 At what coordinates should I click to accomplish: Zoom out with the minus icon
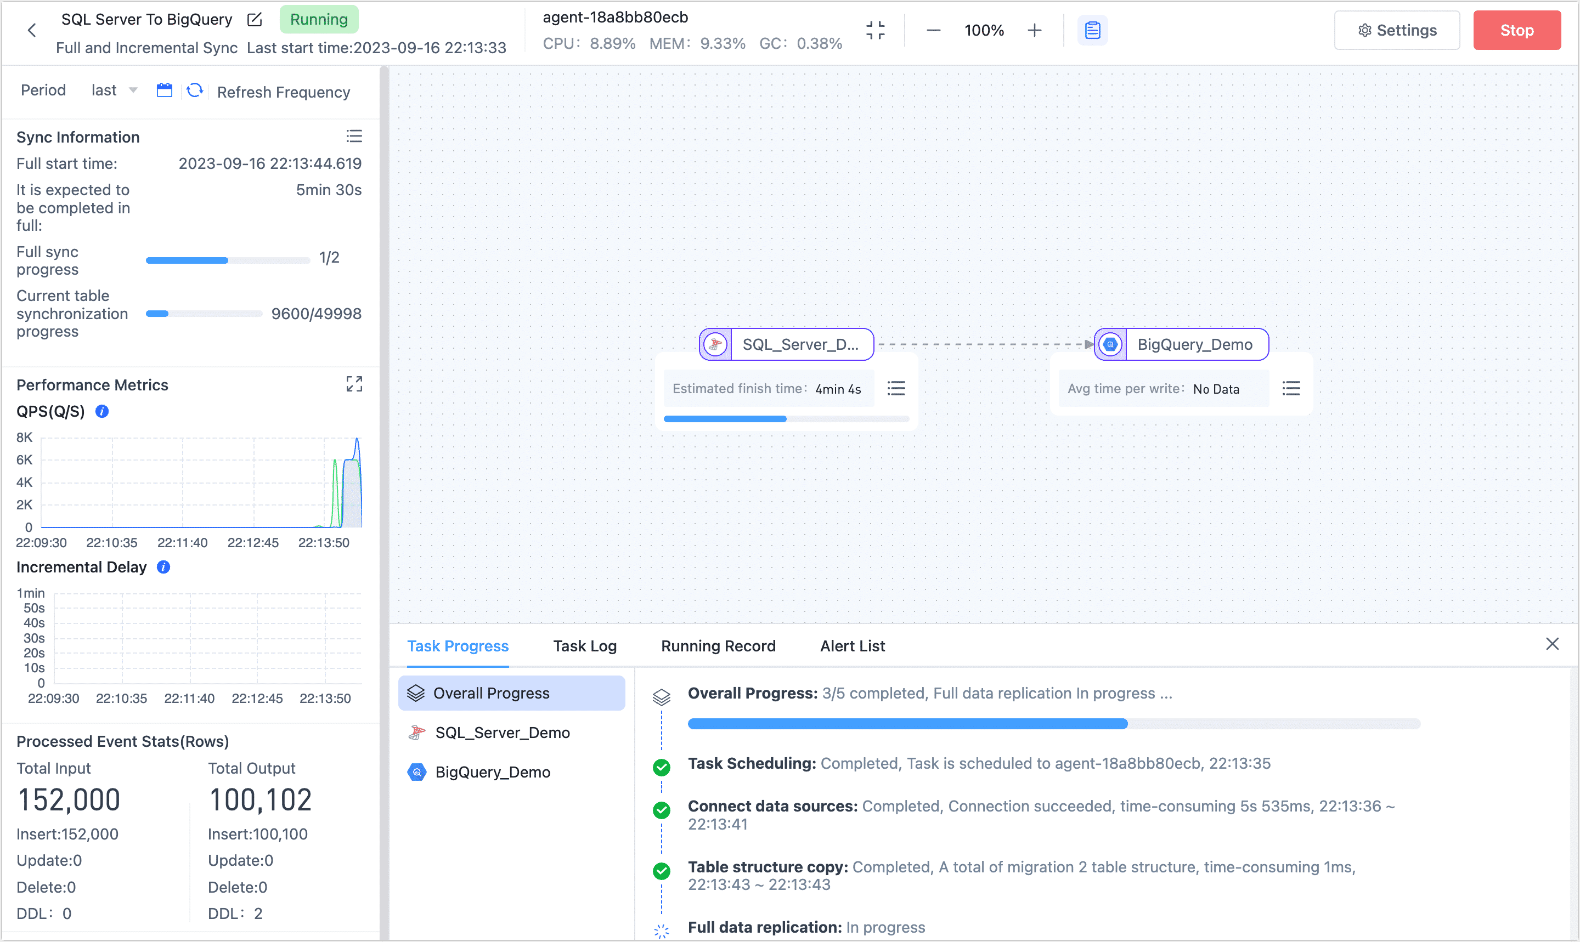tap(933, 30)
